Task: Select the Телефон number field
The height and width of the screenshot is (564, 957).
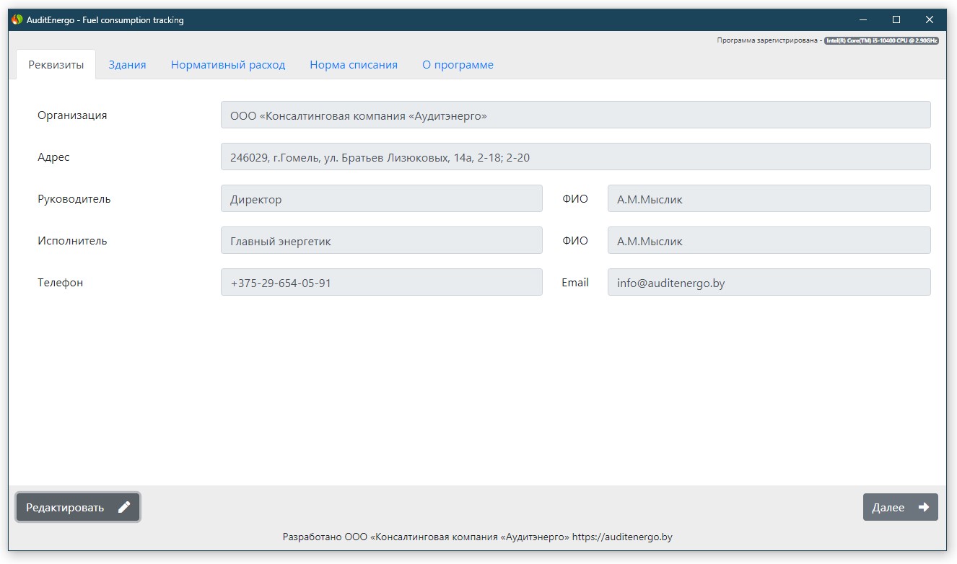Action: coord(381,283)
